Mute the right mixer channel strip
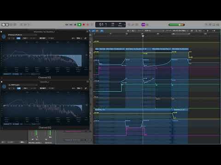The height and width of the screenshot is (165, 221). [46, 139]
